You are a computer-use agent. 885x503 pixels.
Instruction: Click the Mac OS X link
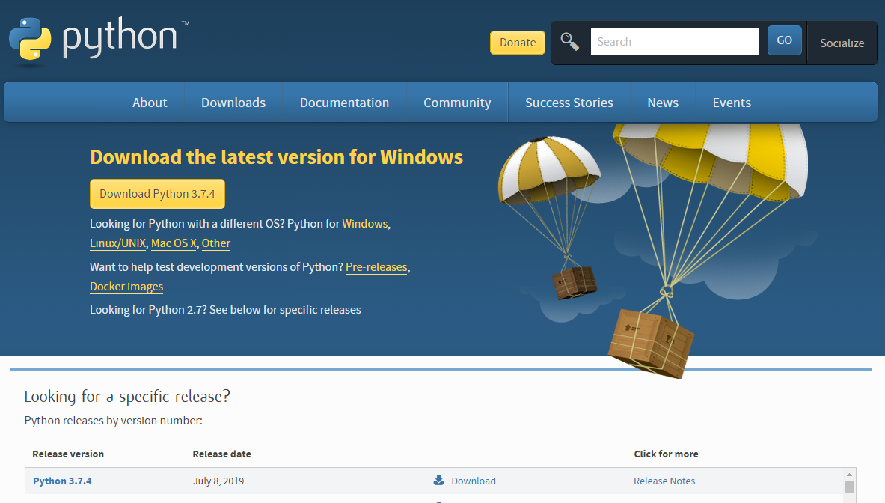click(x=173, y=243)
